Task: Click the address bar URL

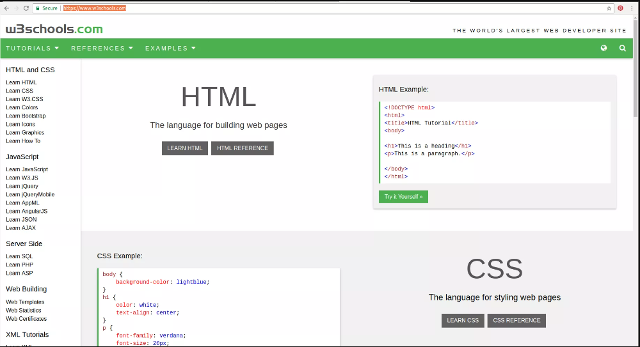Action: pos(95,8)
